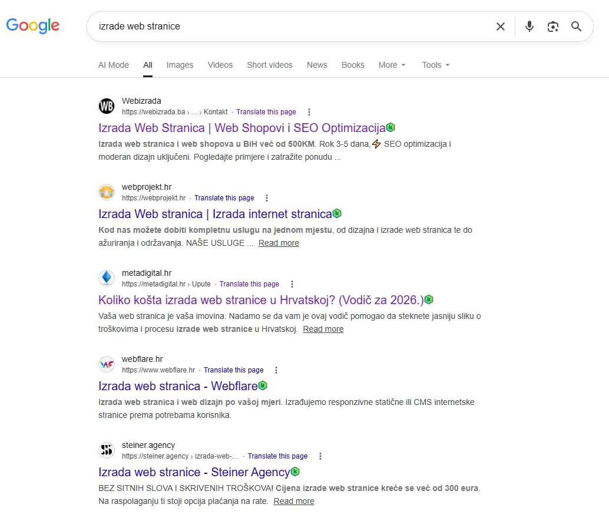Open 'Izrada web stranice - Steiner Agency' result
This screenshot has width=609, height=524.
194,472
